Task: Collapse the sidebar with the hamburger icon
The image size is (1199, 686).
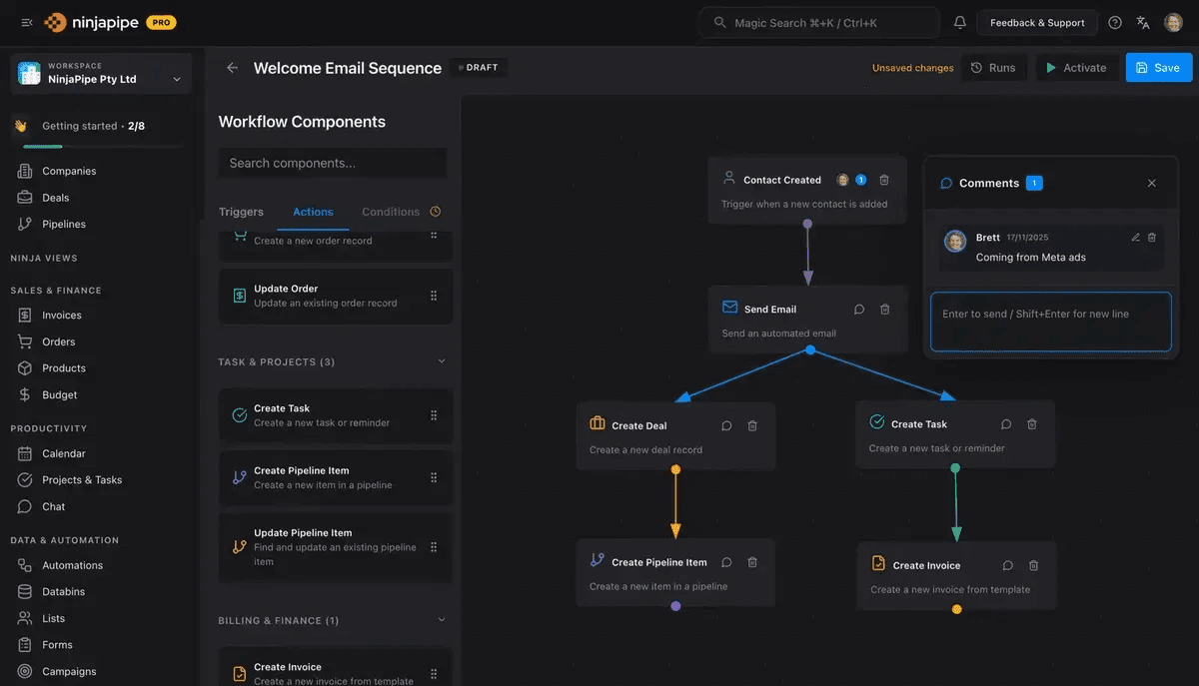Action: (x=26, y=21)
